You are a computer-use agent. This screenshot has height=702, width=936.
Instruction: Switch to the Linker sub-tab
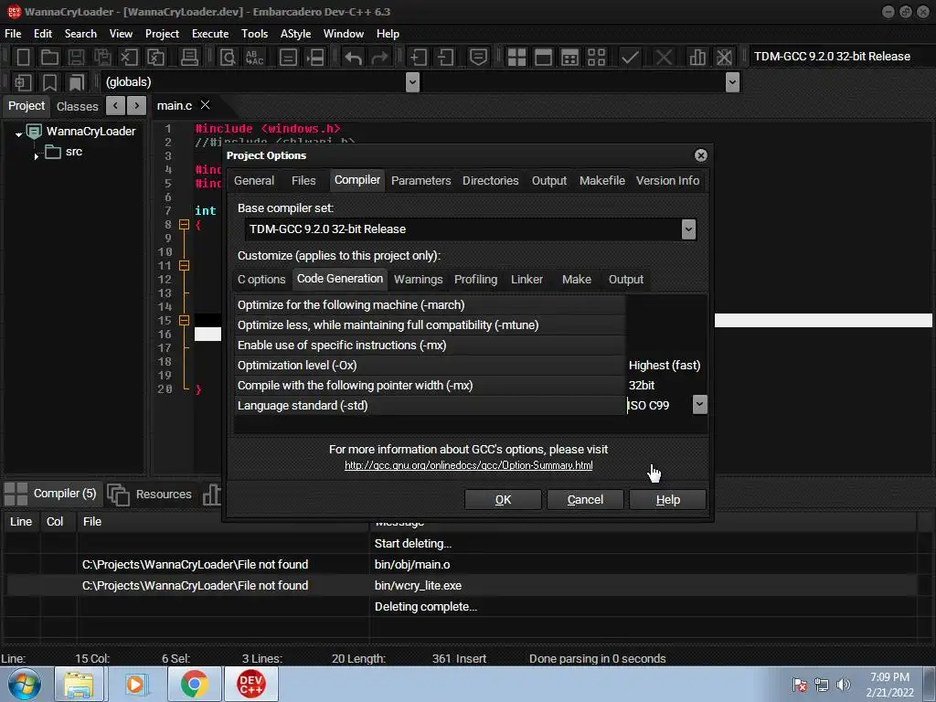pyautogui.click(x=526, y=280)
